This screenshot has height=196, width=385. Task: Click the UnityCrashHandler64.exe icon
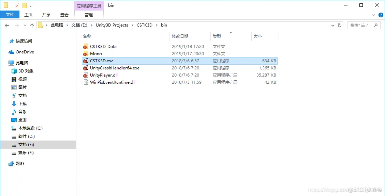coord(86,68)
